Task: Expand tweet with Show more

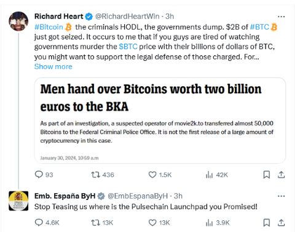Action: (x=53, y=66)
